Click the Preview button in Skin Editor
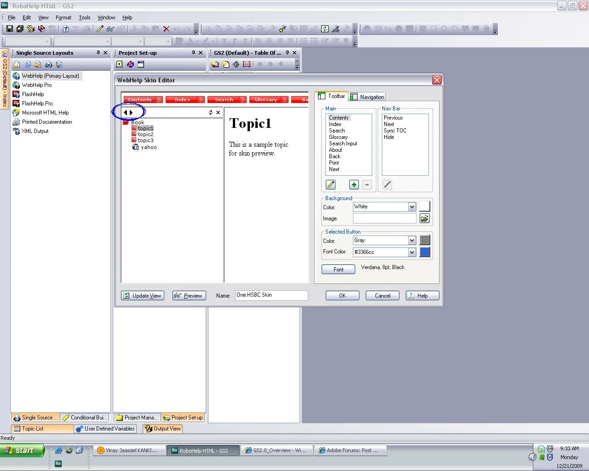 click(x=189, y=296)
